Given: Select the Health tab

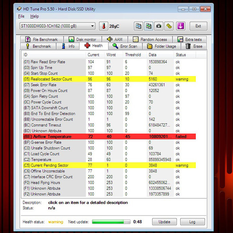Looking at the screenshot, I should point(94,46).
